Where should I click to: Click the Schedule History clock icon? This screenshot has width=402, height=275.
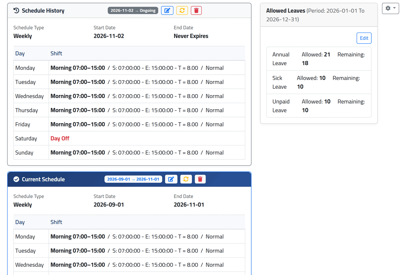click(16, 11)
